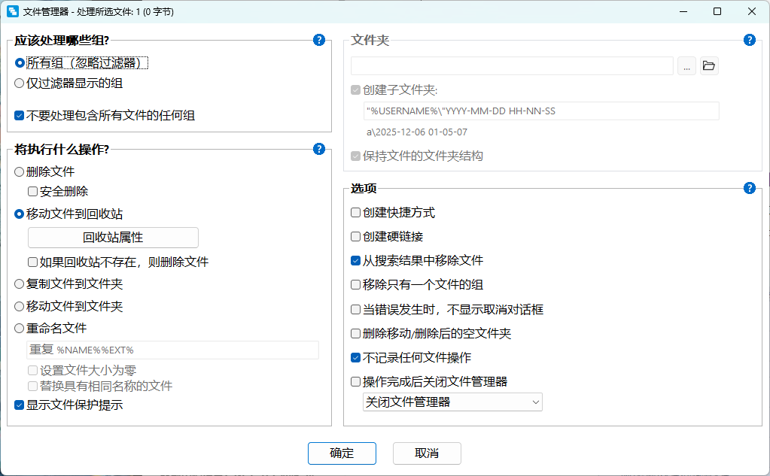The width and height of the screenshot is (770, 476).
Task: Click the 回收站属性 button
Action: [113, 238]
